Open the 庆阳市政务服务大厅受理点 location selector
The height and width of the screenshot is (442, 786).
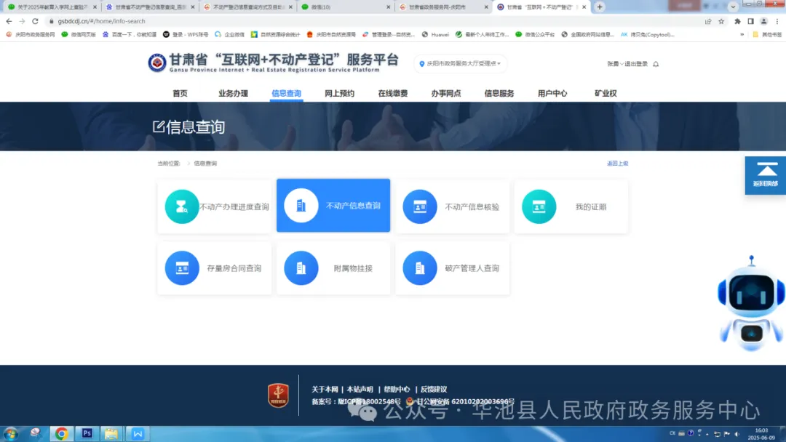coord(460,63)
